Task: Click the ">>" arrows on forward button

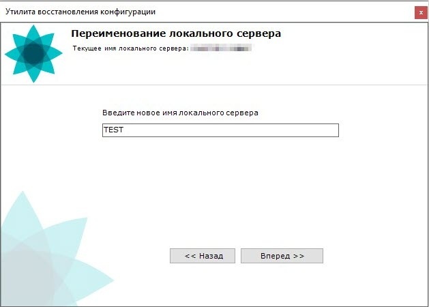Action: (298, 256)
